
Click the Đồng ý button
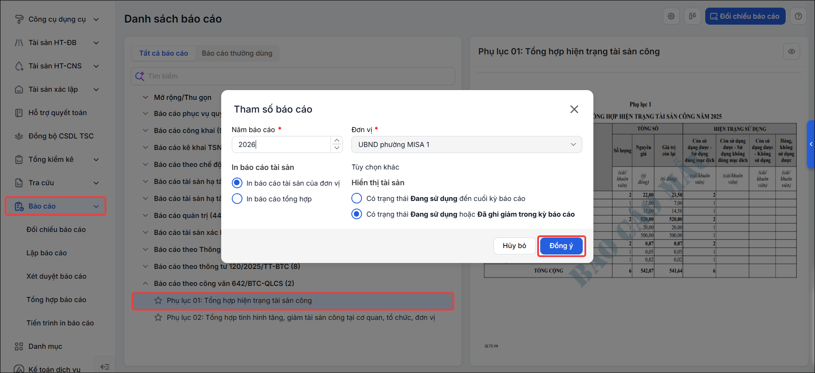click(561, 246)
